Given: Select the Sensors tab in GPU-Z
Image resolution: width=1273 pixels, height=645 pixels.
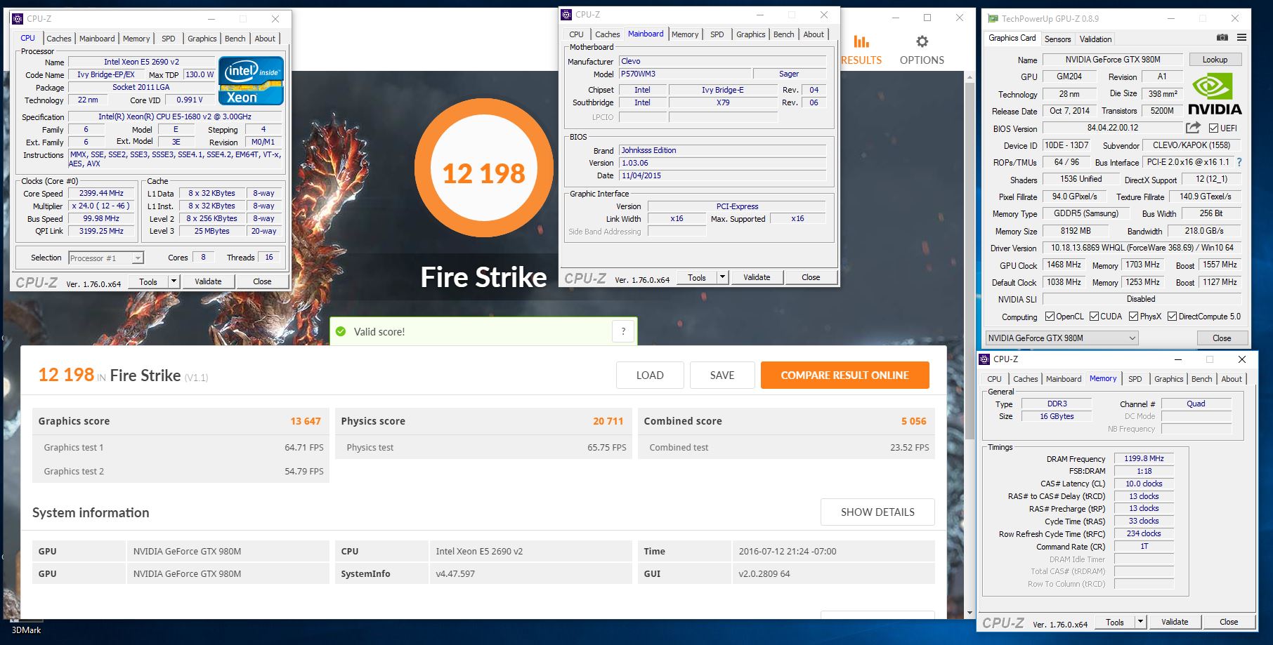Looking at the screenshot, I should point(1057,39).
